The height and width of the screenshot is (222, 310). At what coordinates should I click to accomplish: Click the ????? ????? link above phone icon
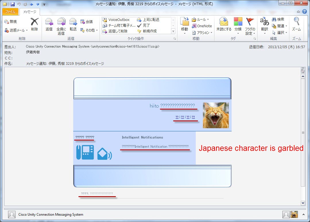click(x=85, y=137)
